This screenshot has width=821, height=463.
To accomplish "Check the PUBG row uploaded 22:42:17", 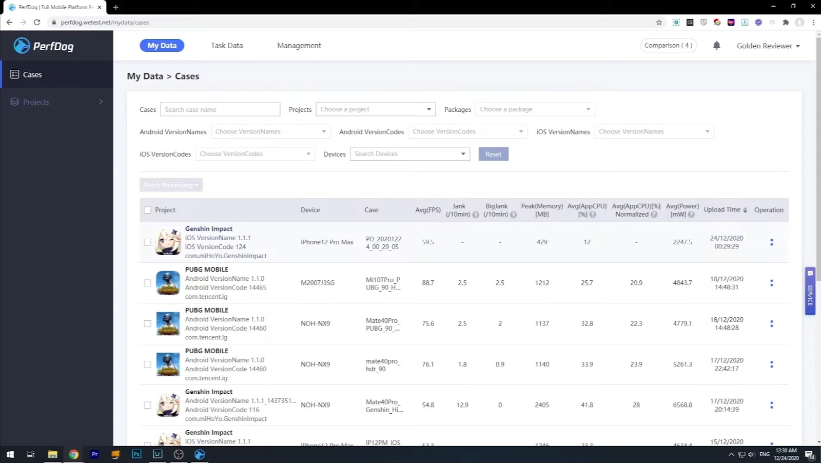I will 147,364.
